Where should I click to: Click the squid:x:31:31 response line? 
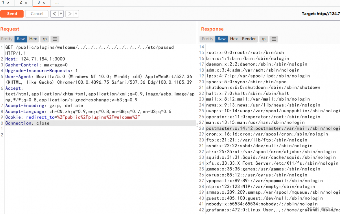271,157
